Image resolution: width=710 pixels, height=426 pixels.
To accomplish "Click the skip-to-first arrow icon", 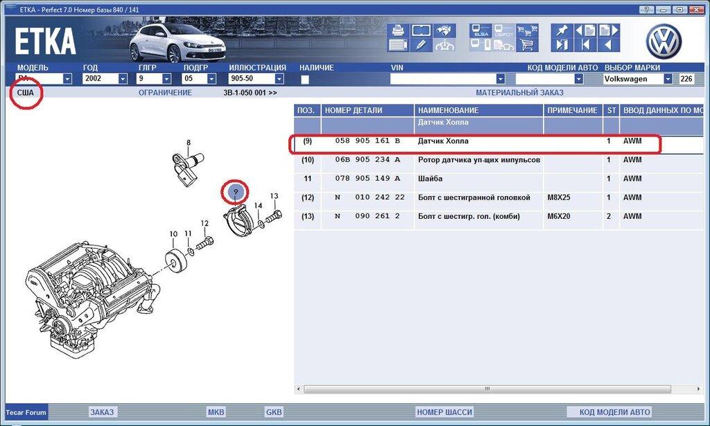I will tap(585, 45).
